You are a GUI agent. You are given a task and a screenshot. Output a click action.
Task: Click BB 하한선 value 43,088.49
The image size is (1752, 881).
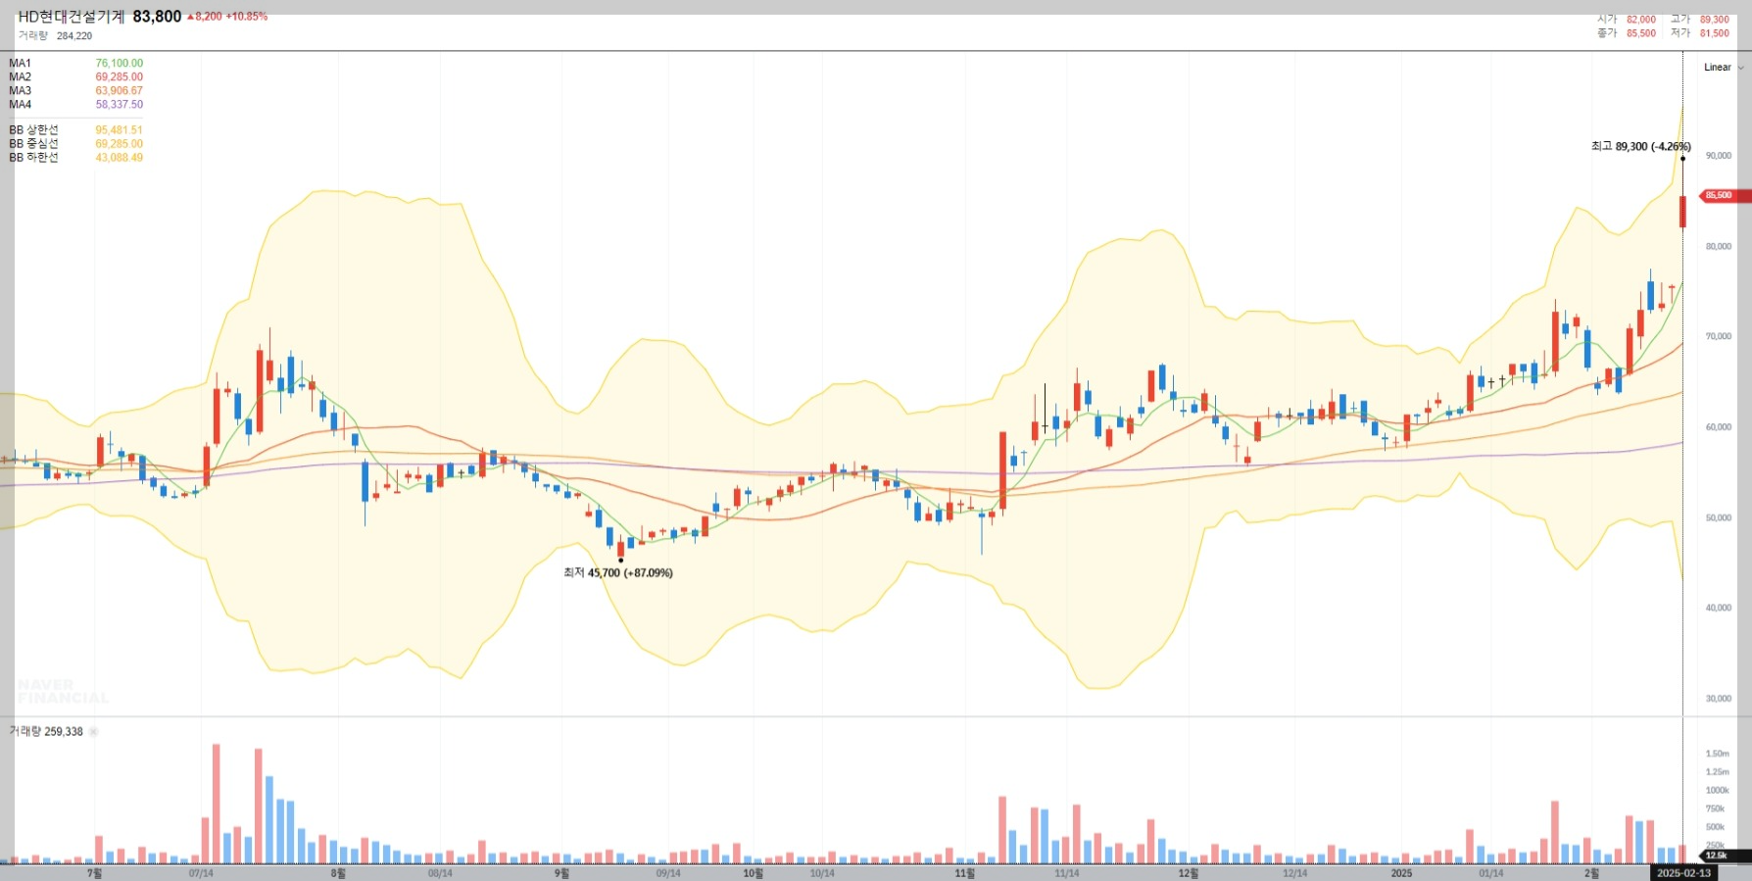coord(119,157)
